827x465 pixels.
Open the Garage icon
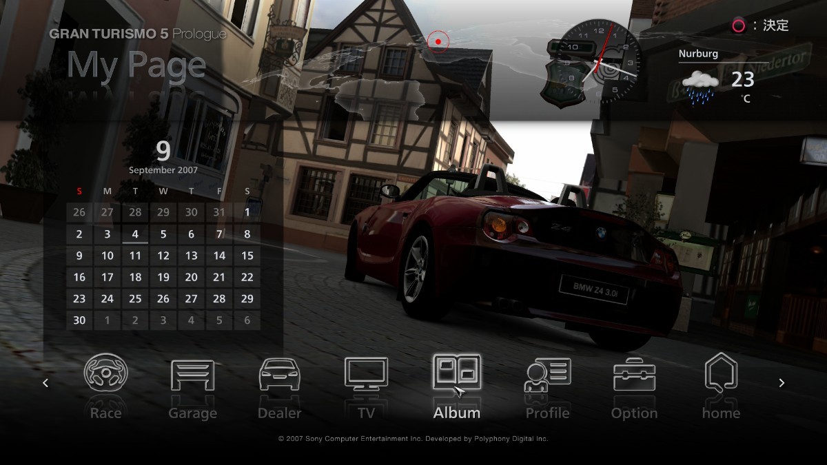coord(193,374)
